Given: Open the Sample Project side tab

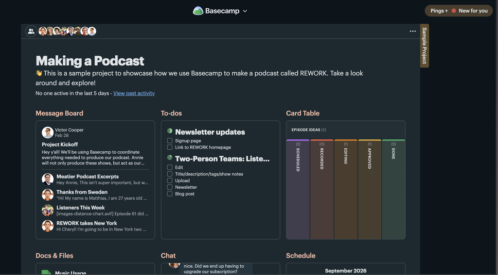Looking at the screenshot, I should 424,46.
